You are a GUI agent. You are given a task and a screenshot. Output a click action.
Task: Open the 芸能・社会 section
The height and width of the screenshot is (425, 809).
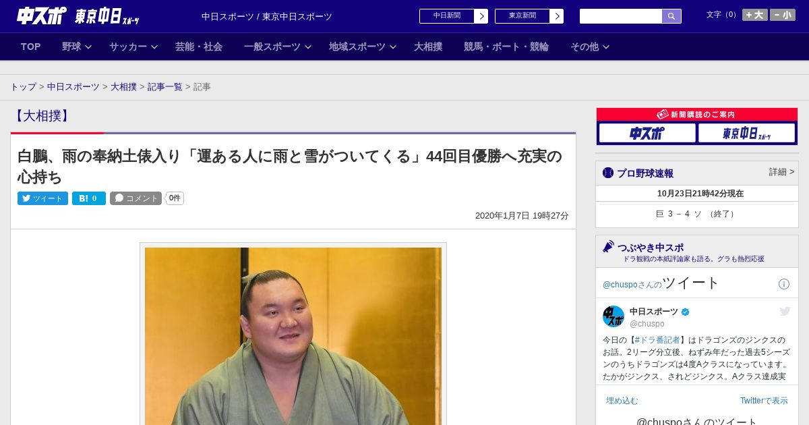click(199, 47)
